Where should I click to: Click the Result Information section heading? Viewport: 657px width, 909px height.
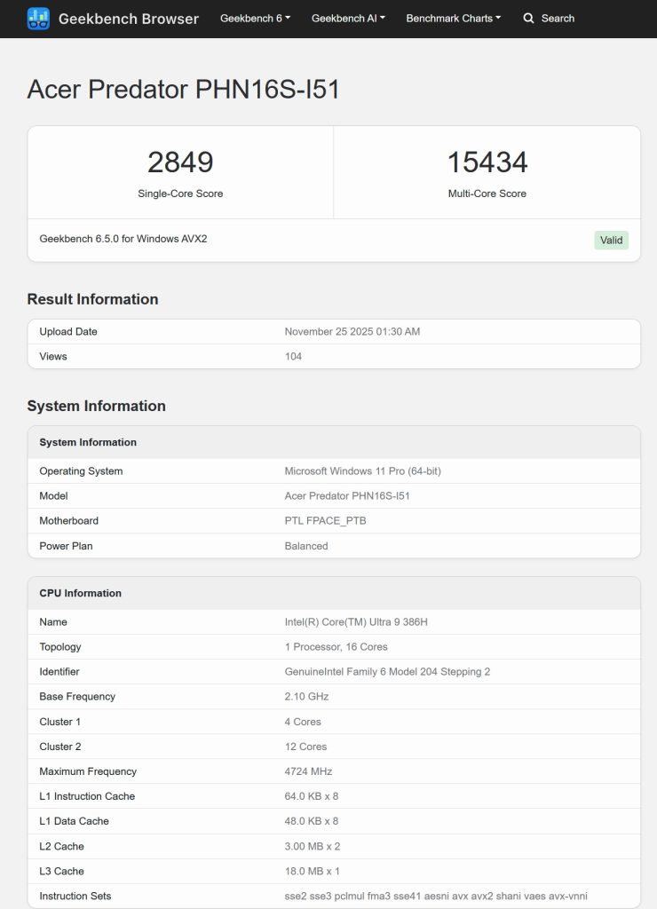(92, 299)
